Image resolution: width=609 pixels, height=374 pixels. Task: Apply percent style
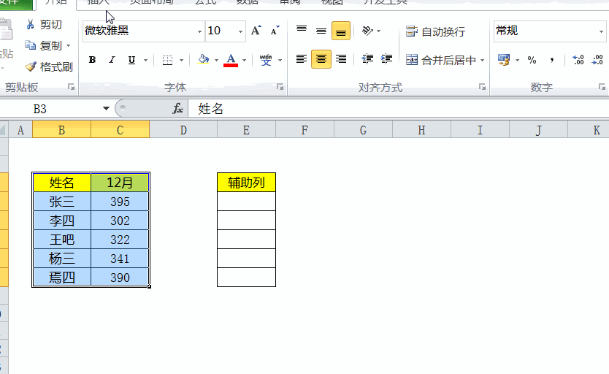532,60
